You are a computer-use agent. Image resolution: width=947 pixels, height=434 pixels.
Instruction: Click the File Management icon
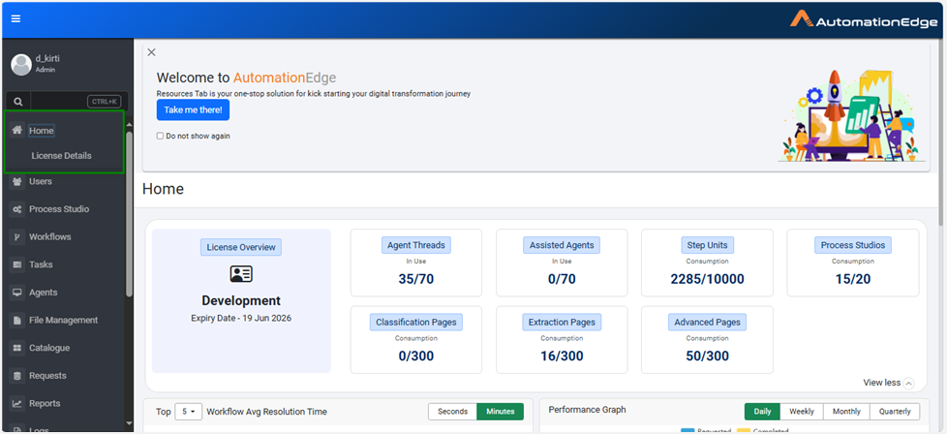click(17, 321)
